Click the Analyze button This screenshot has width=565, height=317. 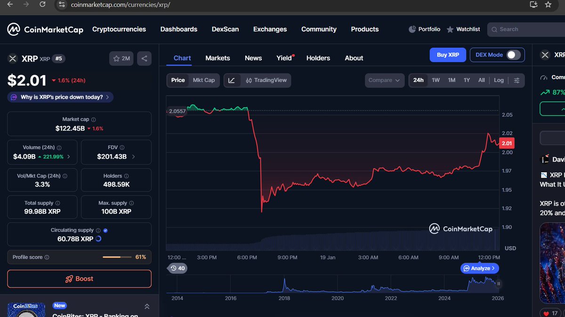tap(480, 268)
